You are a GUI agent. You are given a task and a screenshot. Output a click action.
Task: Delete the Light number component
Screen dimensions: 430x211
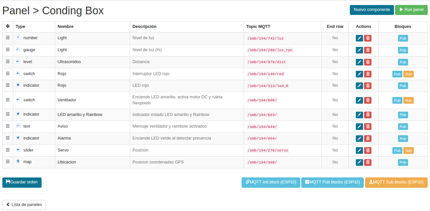pyautogui.click(x=368, y=38)
